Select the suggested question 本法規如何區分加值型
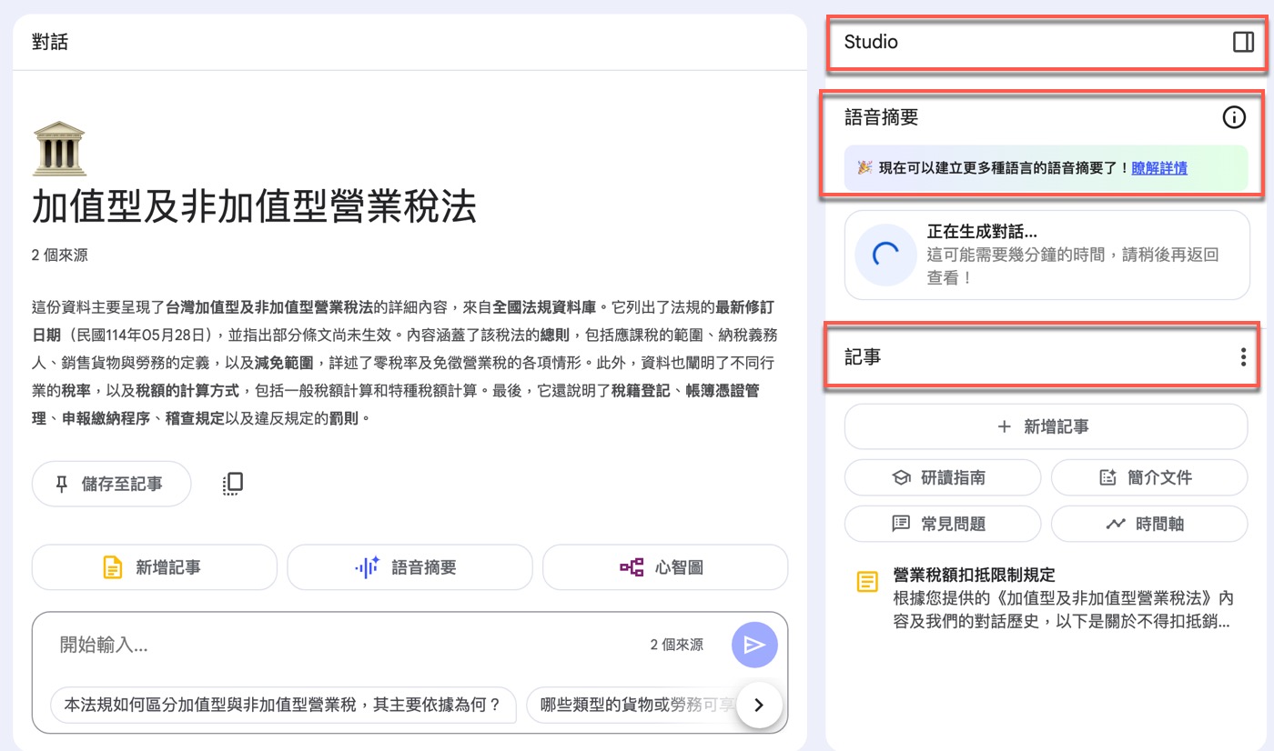Screen dimensions: 1274x751 coord(283,705)
